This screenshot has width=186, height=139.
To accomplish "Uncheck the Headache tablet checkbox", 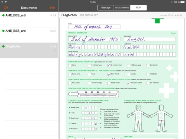I will (x=129, y=83).
